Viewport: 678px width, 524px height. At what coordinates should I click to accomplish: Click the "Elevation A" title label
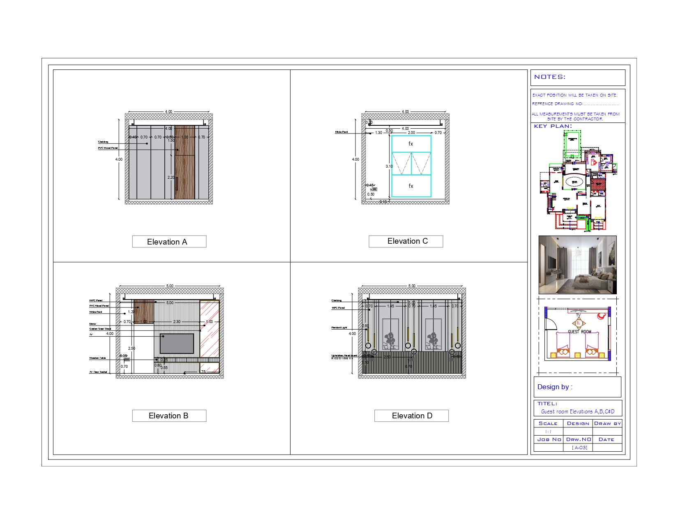click(169, 242)
